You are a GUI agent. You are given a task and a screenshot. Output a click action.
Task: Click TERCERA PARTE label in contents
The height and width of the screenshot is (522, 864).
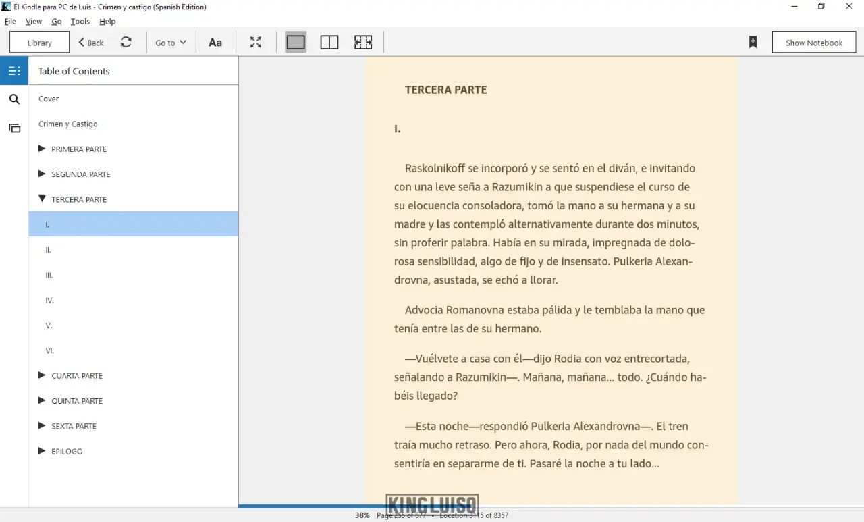click(x=79, y=199)
